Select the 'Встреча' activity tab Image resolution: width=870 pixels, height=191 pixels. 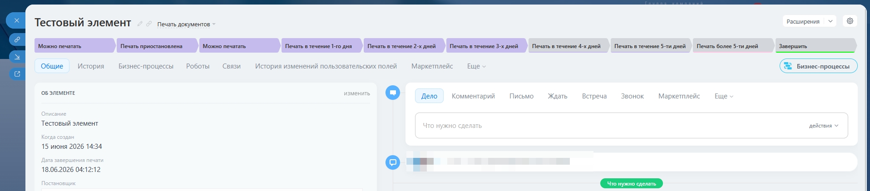point(594,96)
